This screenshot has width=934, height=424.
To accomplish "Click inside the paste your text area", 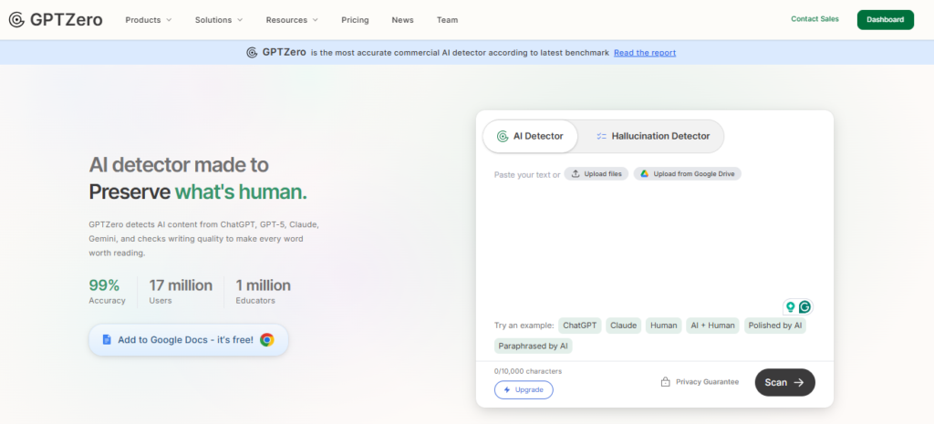I will (654, 242).
